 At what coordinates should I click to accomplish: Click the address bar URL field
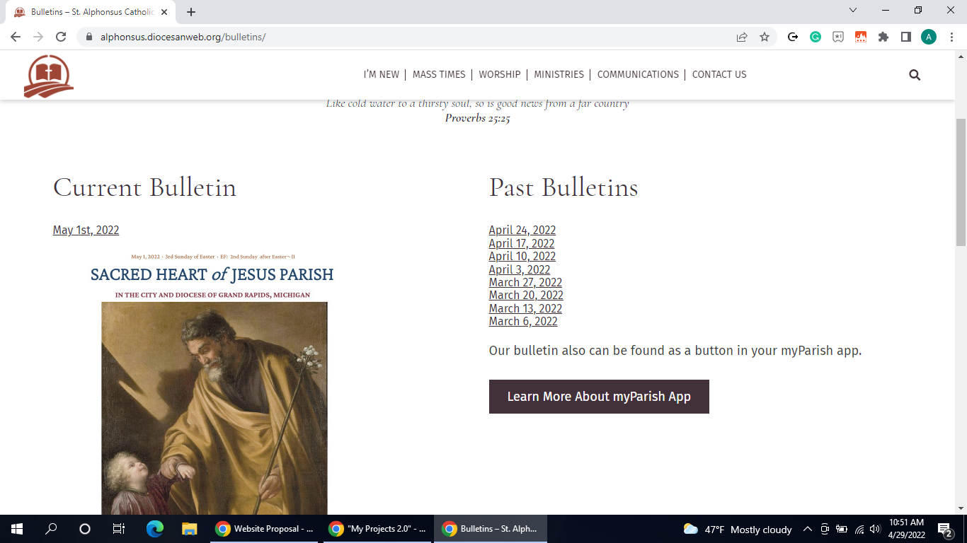coord(411,37)
